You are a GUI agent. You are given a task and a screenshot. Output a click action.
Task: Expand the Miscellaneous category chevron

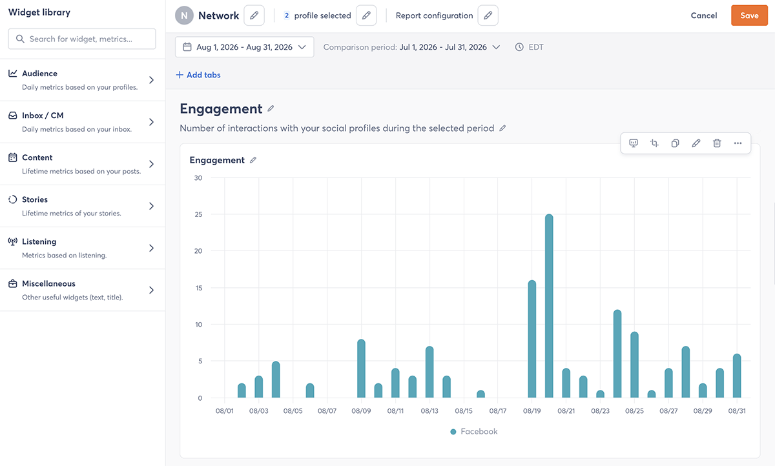point(151,290)
